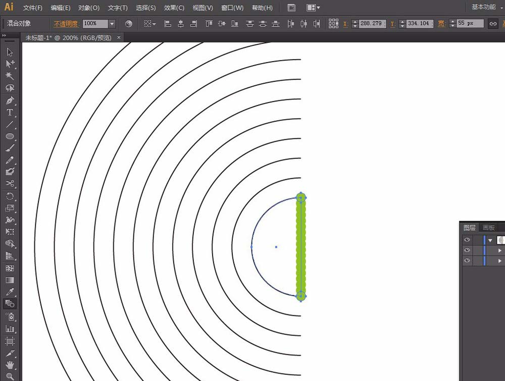Image resolution: width=505 pixels, height=381 pixels.
Task: Close the 未标题-1 document tab
Action: (119, 37)
